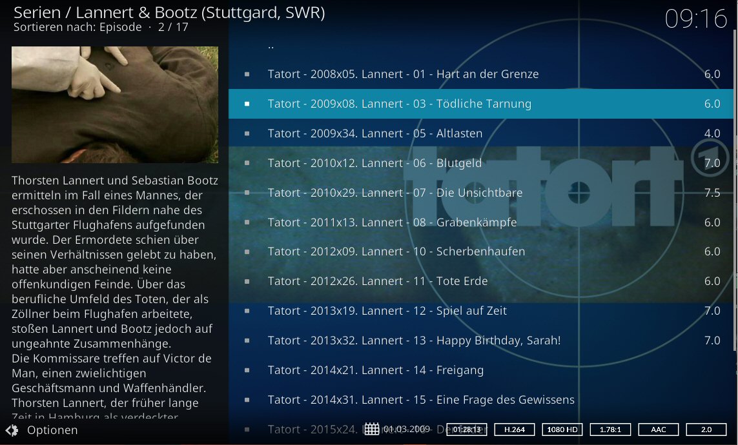
Task: Click the bullet icon beside 'Hart an der Grenze'
Action: tap(247, 74)
